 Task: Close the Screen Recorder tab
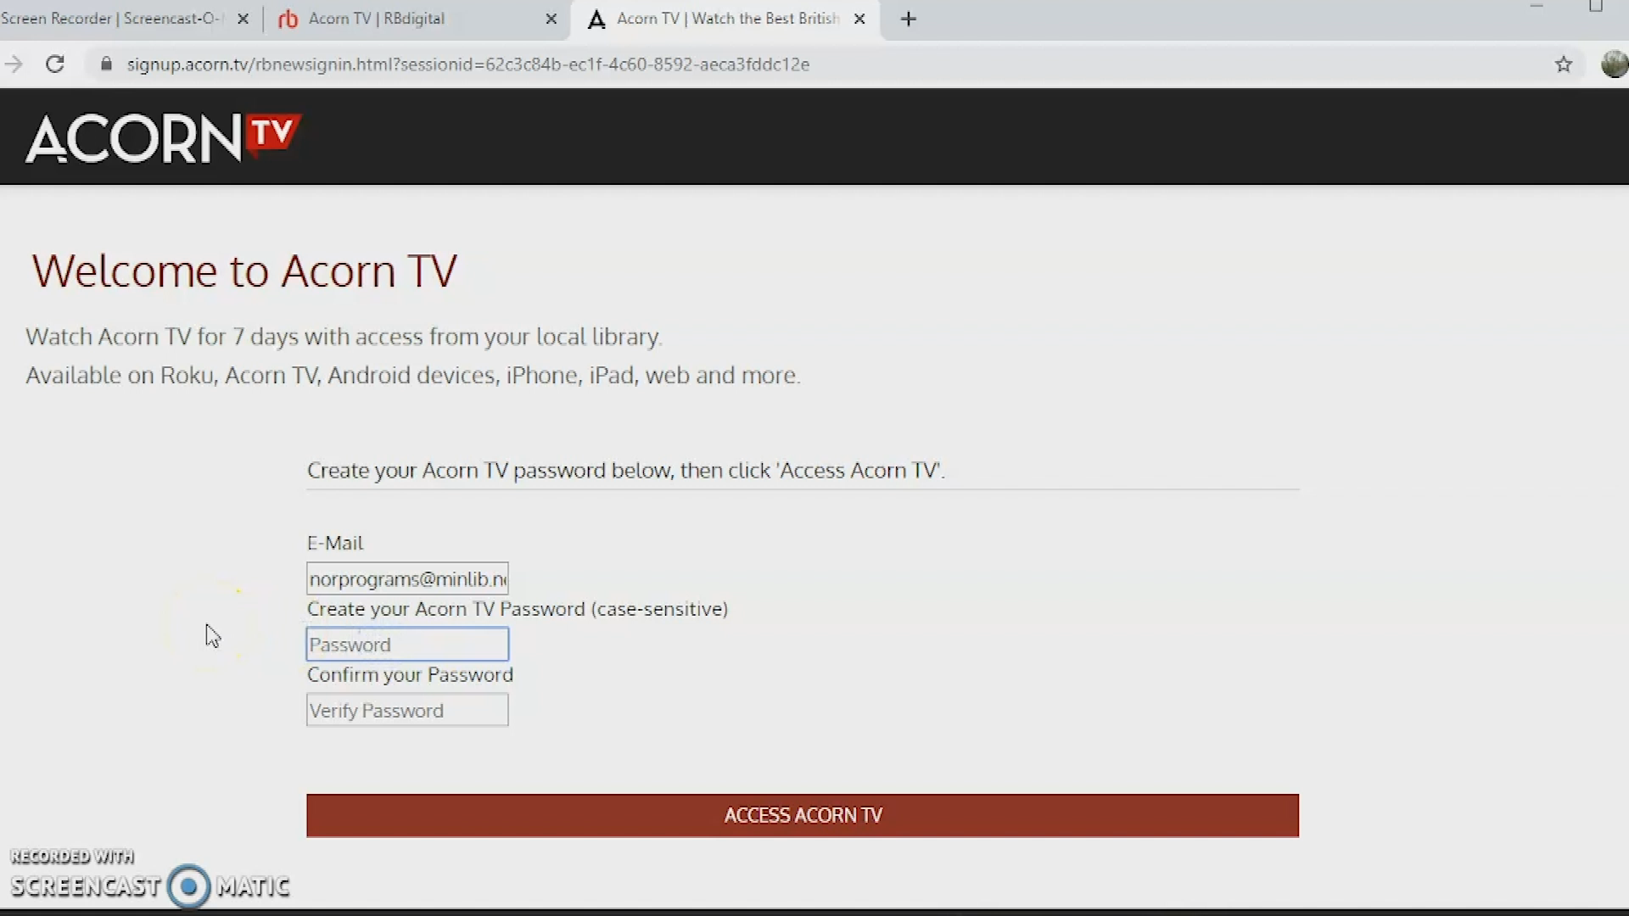[x=243, y=19]
